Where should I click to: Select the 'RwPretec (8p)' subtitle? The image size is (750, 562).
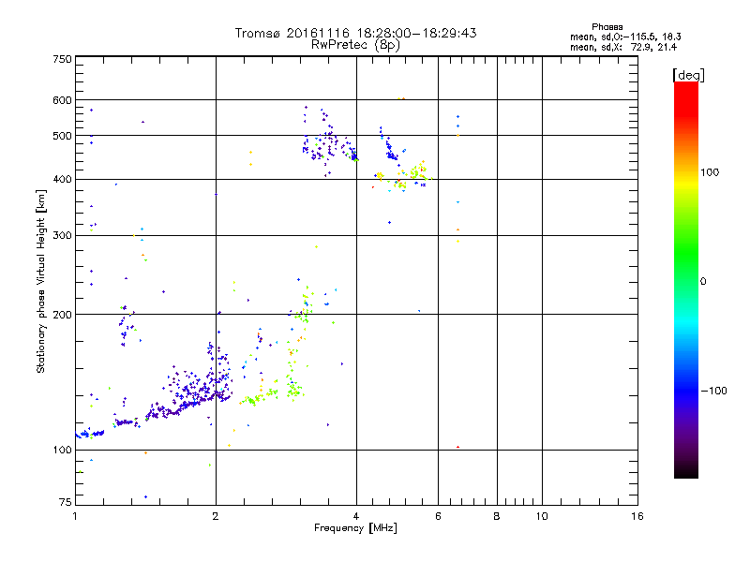coord(355,45)
